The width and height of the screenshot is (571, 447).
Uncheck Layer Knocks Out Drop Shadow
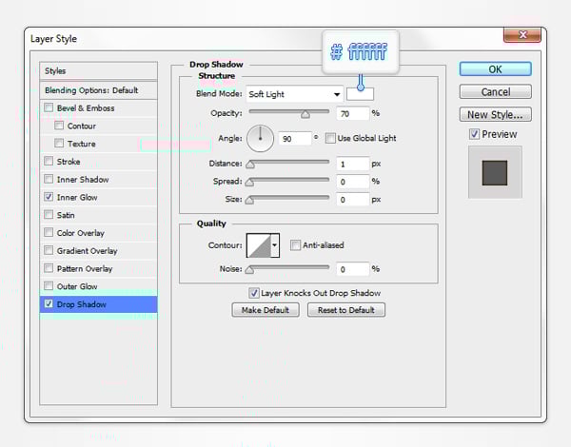tap(254, 293)
